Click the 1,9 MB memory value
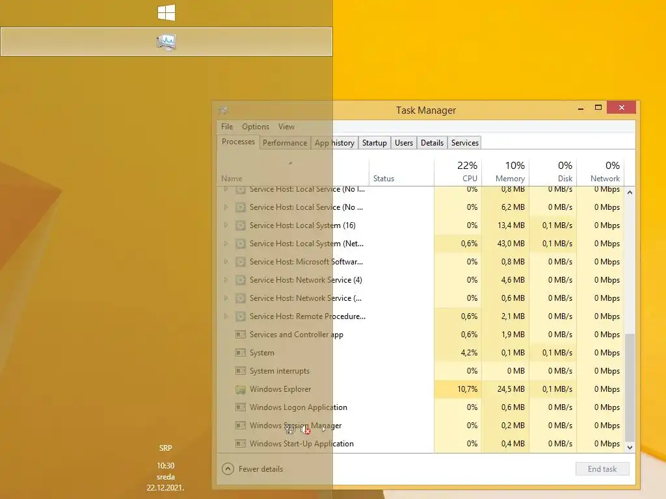 click(x=513, y=335)
